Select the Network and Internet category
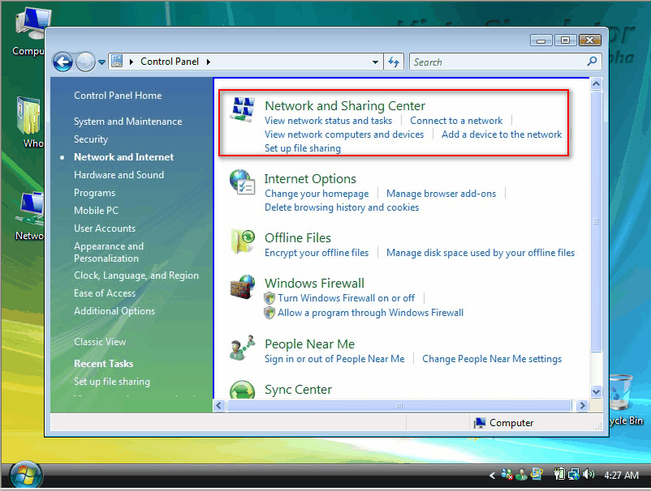This screenshot has width=651, height=491. (123, 156)
